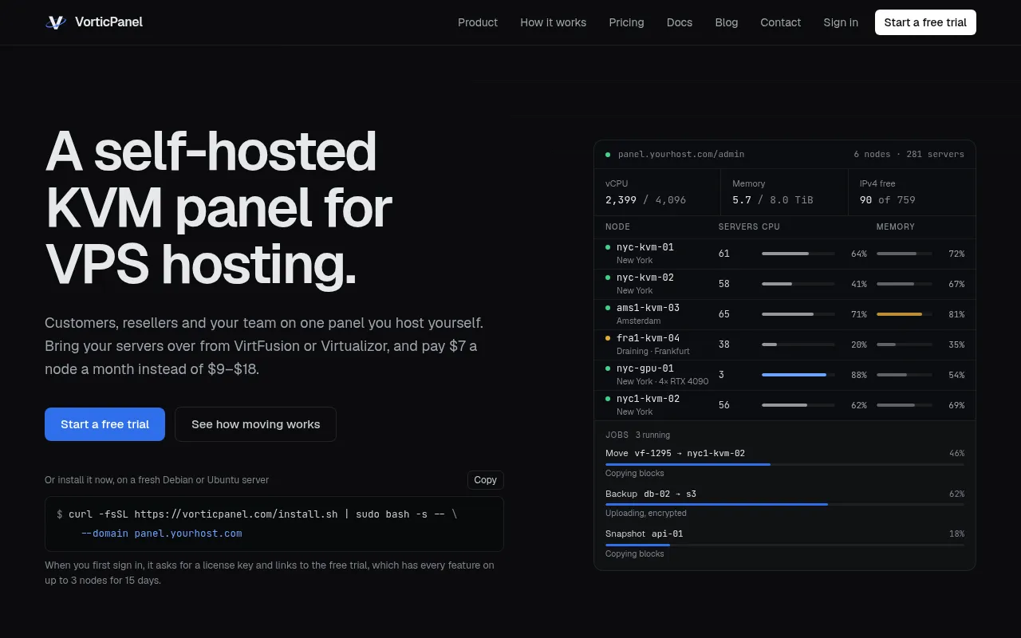1021x638 pixels.
Task: Click Backup db-02 job progress bar
Action: 785,505
